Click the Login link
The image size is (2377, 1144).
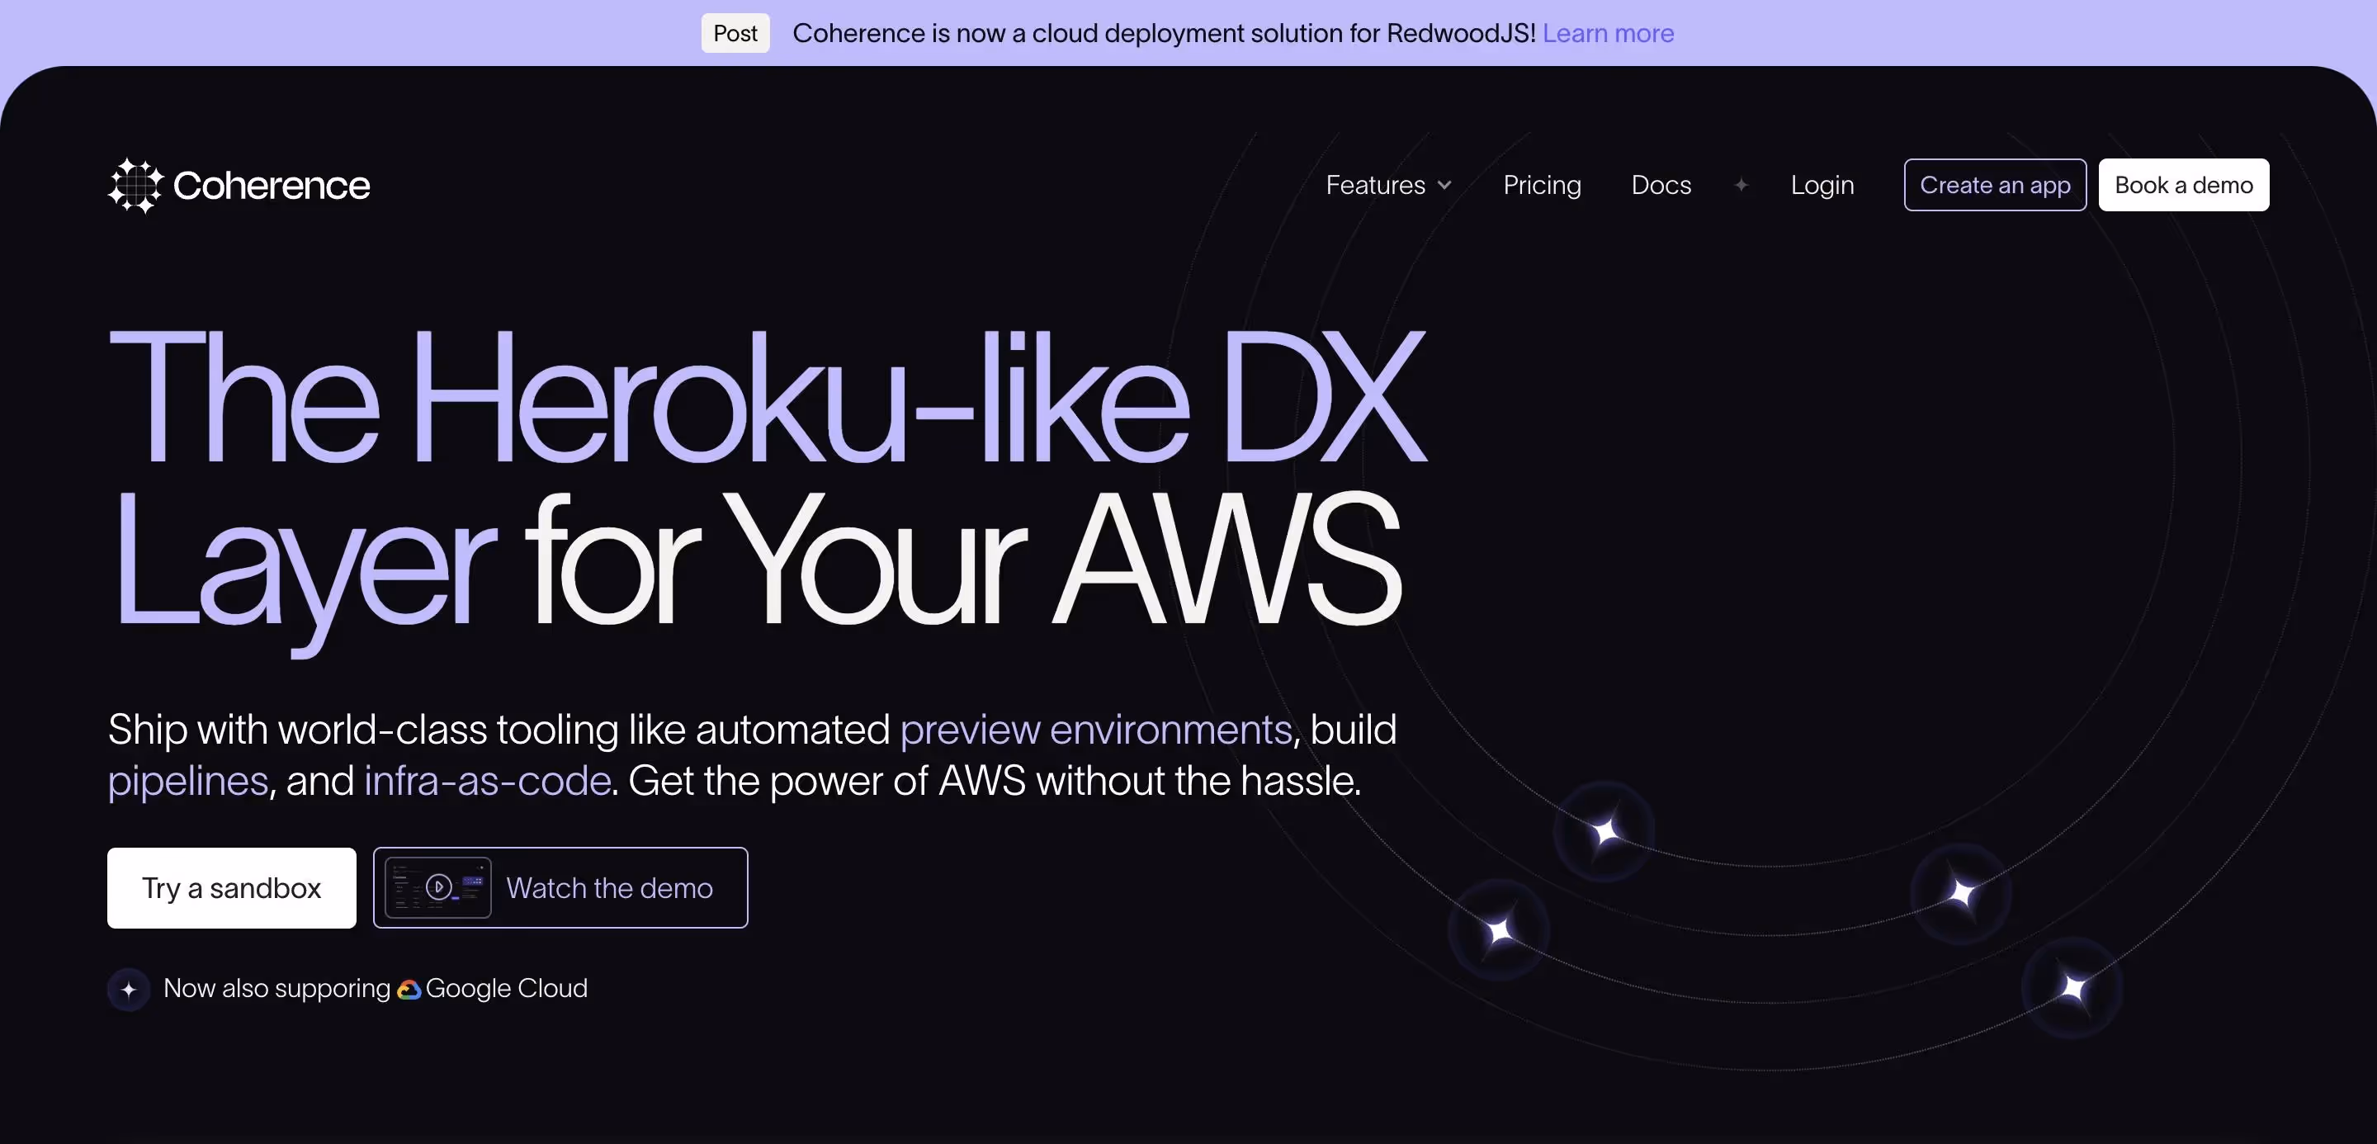coord(1822,185)
